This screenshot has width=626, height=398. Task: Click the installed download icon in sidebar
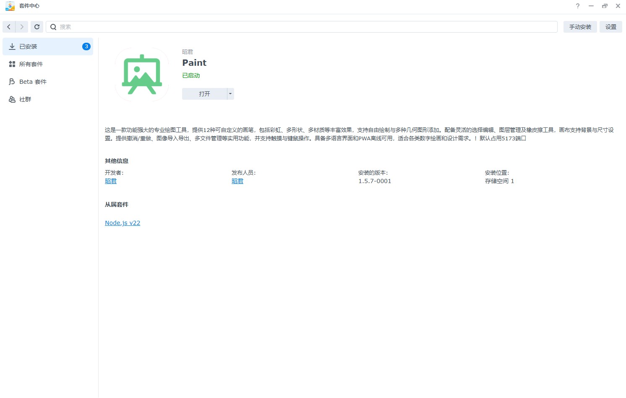tap(12, 47)
